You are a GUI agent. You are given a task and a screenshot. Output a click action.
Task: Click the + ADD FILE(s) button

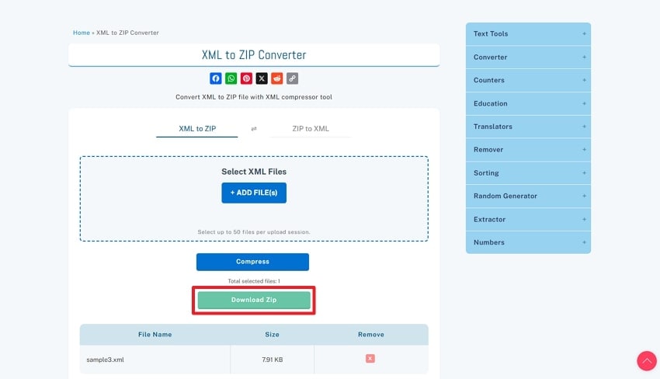point(254,193)
